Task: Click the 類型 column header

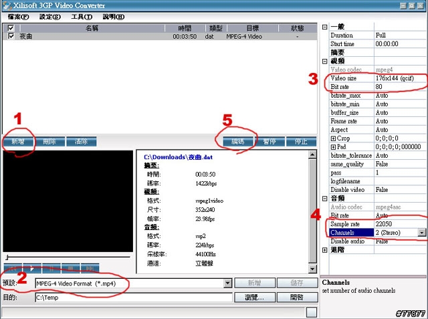Action: [216, 28]
